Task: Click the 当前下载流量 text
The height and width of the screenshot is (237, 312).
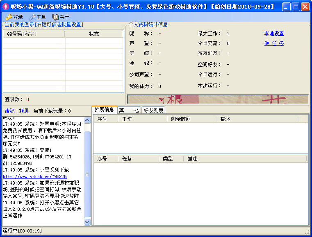Action: [52, 111]
